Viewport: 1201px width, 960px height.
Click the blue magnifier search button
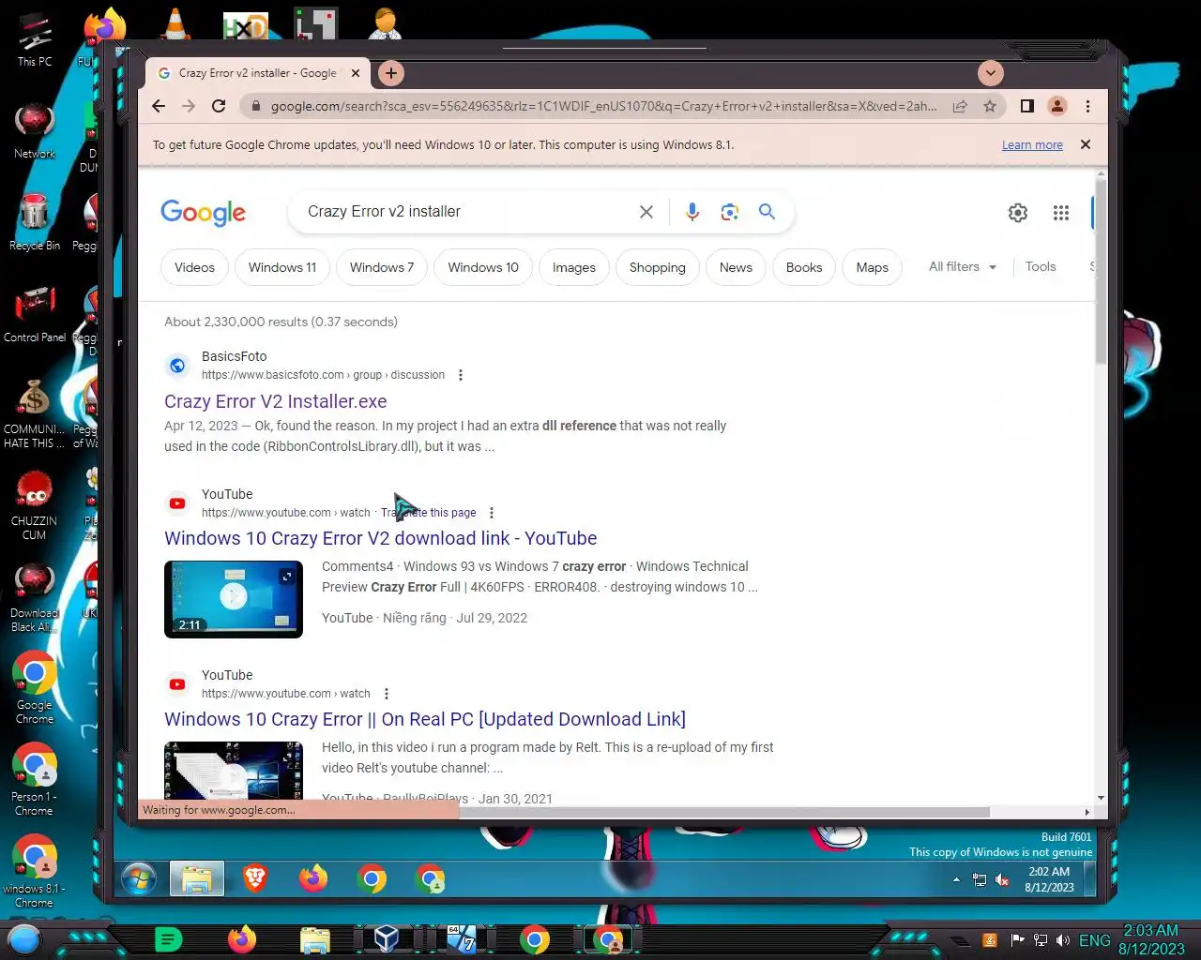767,212
